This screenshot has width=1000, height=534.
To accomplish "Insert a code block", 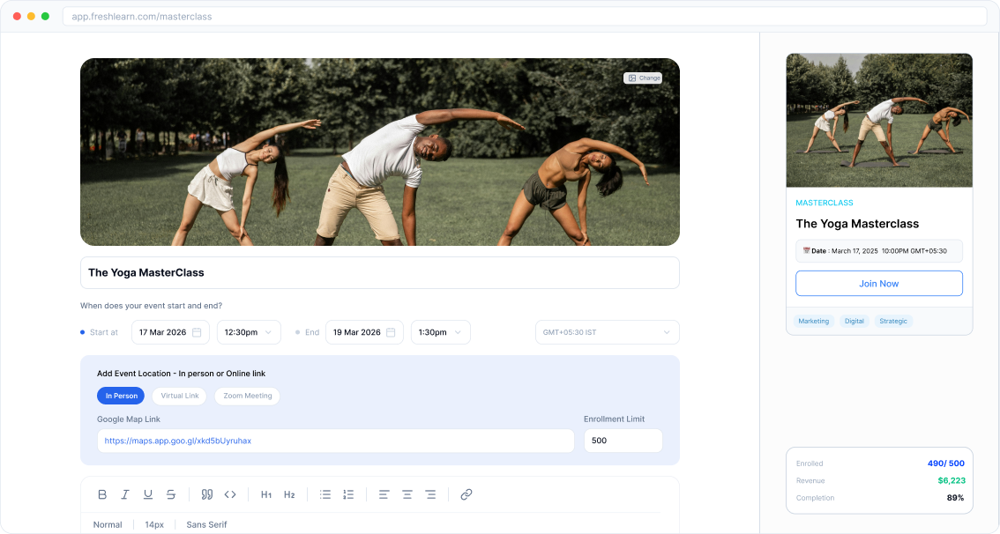I will click(230, 494).
